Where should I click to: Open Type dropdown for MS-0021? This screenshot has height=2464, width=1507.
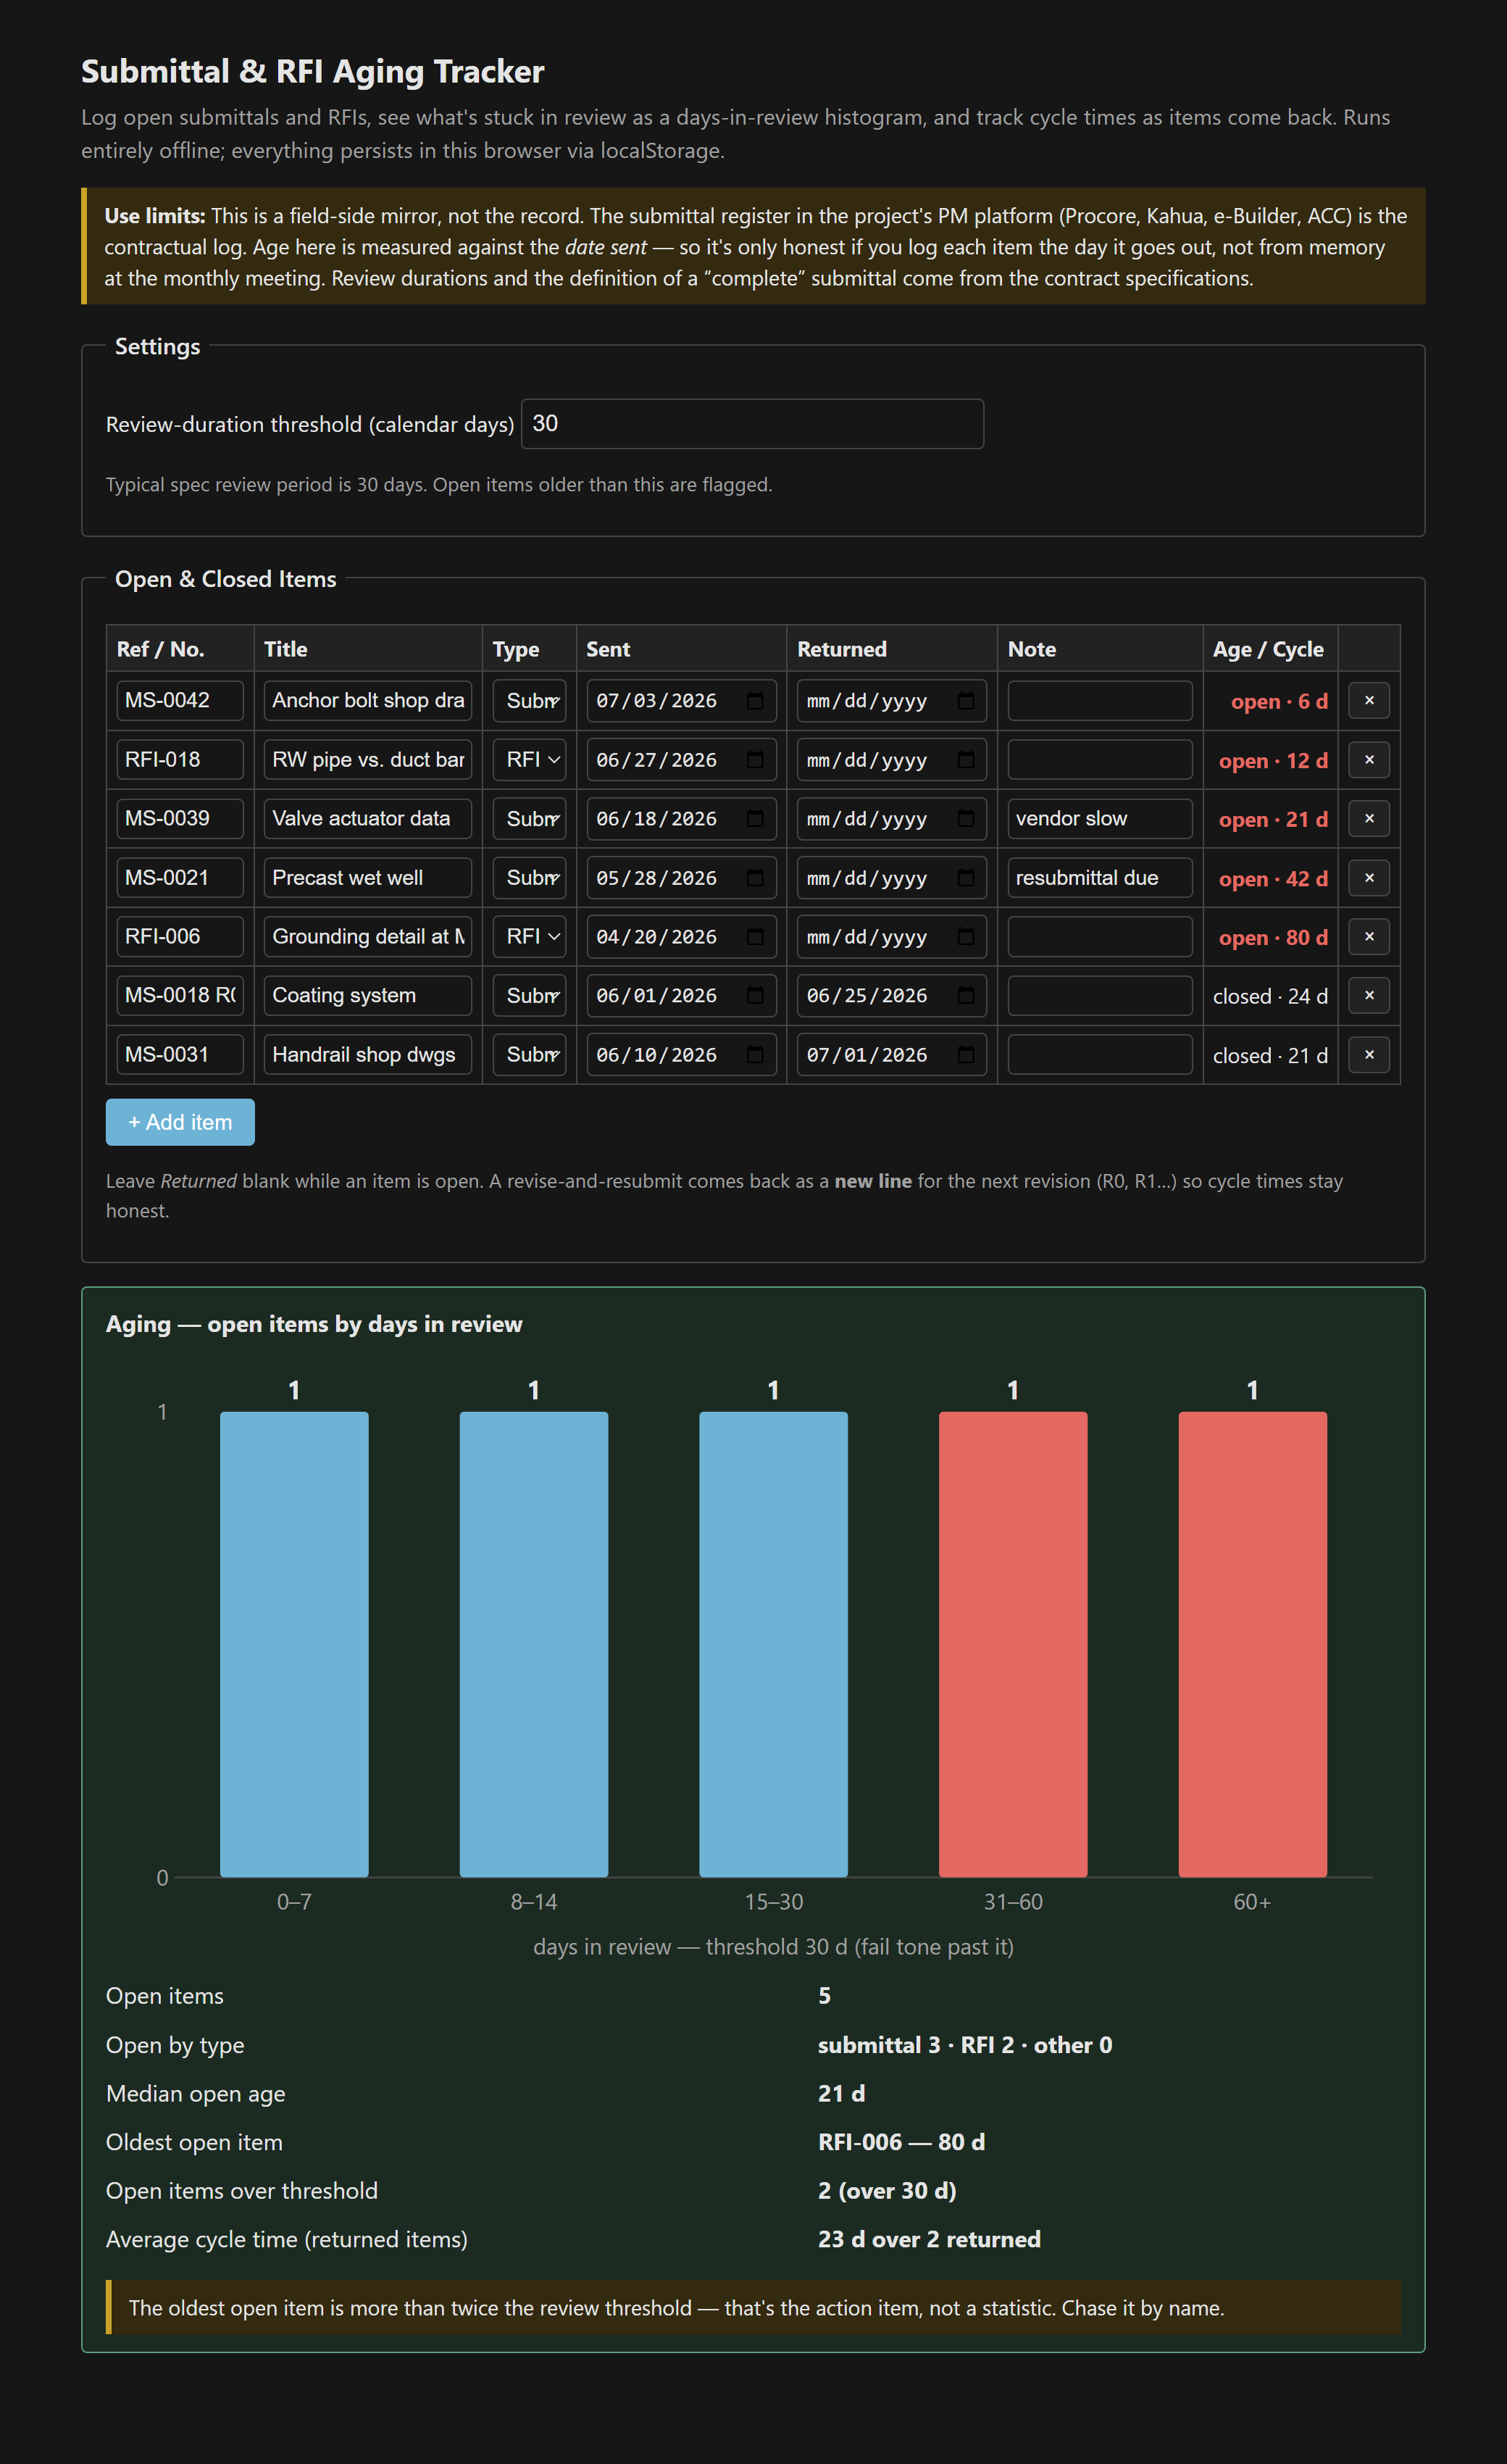tap(529, 877)
